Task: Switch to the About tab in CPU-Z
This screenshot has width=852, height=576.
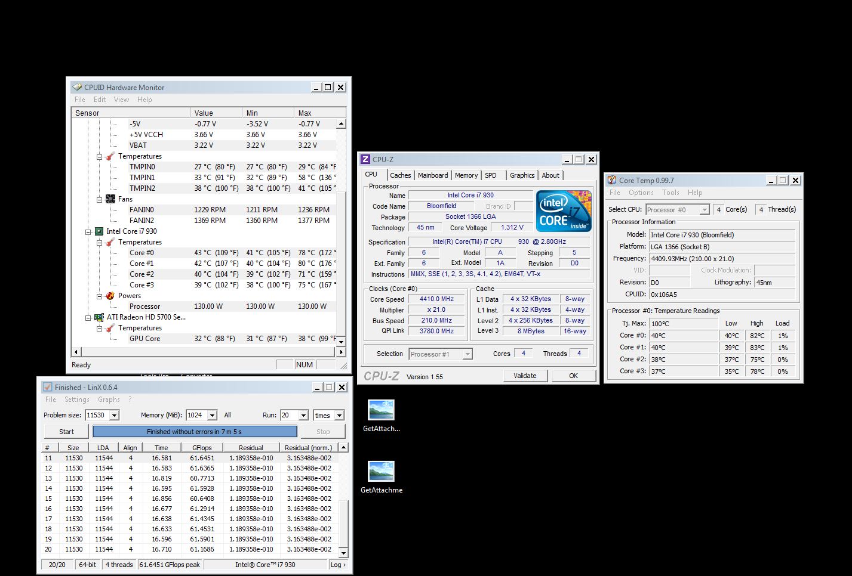Action: pos(550,175)
